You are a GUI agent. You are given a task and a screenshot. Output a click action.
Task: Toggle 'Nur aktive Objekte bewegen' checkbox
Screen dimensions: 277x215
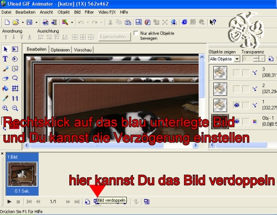(136, 33)
